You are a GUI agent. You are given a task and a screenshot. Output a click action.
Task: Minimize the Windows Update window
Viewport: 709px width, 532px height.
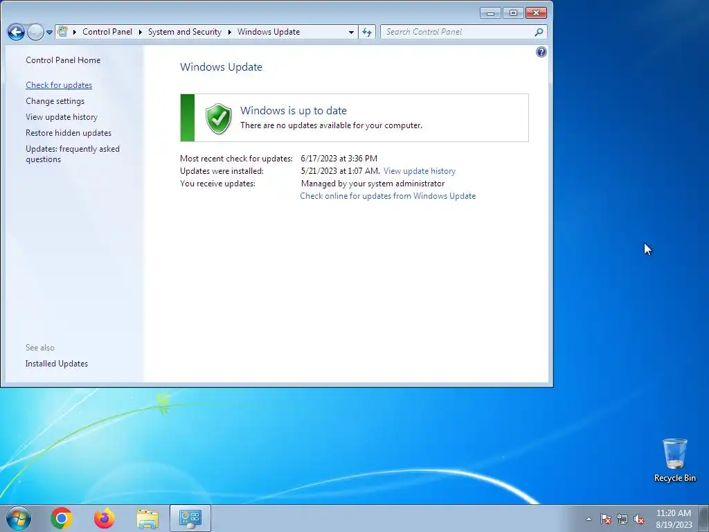click(490, 13)
